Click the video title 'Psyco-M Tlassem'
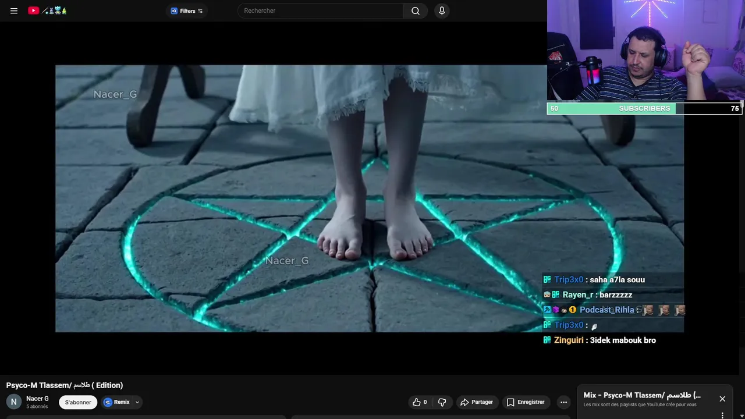Screen dimensions: 745x419 coord(65,385)
